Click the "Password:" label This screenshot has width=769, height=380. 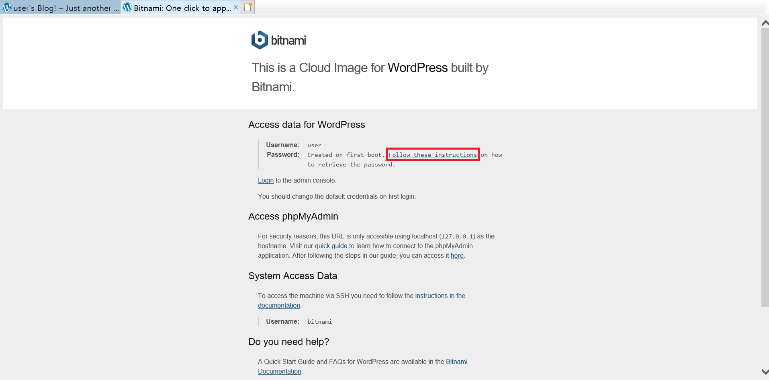283,155
